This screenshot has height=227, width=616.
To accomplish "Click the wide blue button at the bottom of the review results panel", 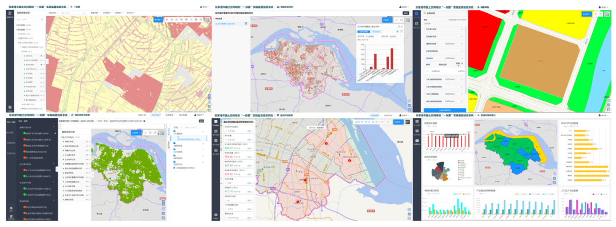I will pos(445,110).
